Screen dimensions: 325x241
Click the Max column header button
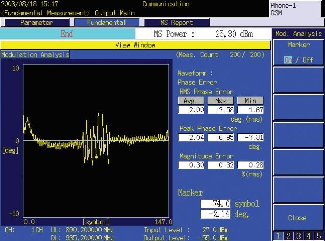[x=221, y=101]
